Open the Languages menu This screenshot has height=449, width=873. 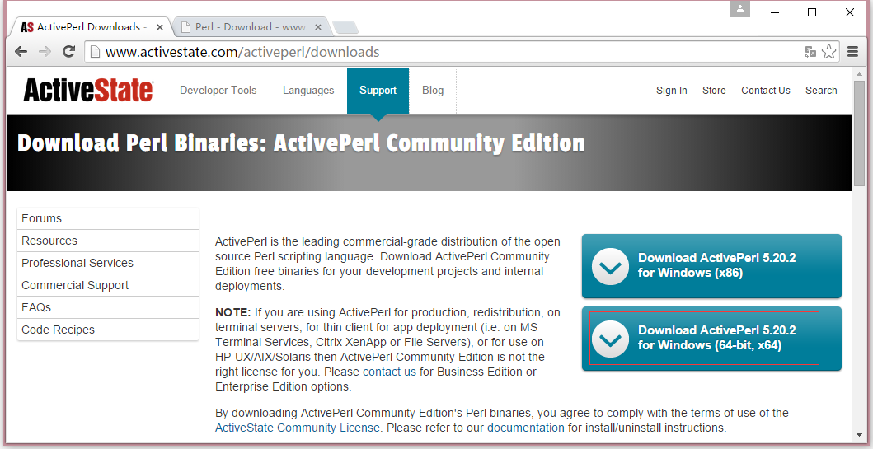[308, 90]
